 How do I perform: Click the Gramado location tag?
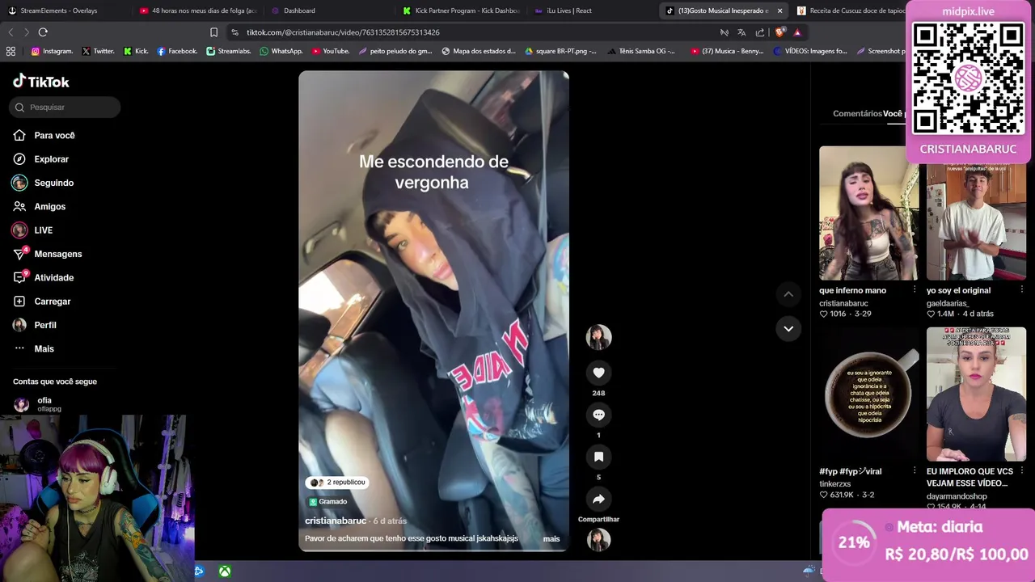327,501
